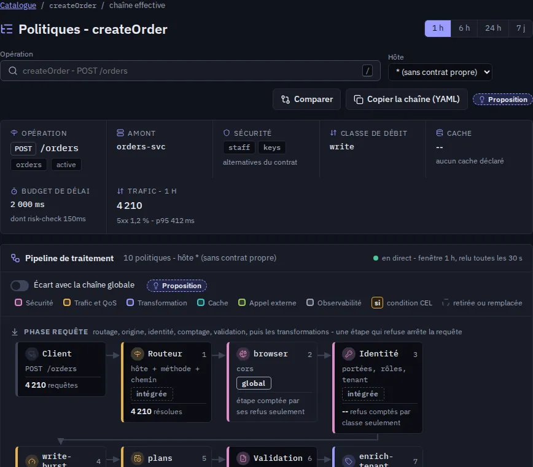Click the plans policy icon
This screenshot has width=533, height=467.
tap(138, 459)
